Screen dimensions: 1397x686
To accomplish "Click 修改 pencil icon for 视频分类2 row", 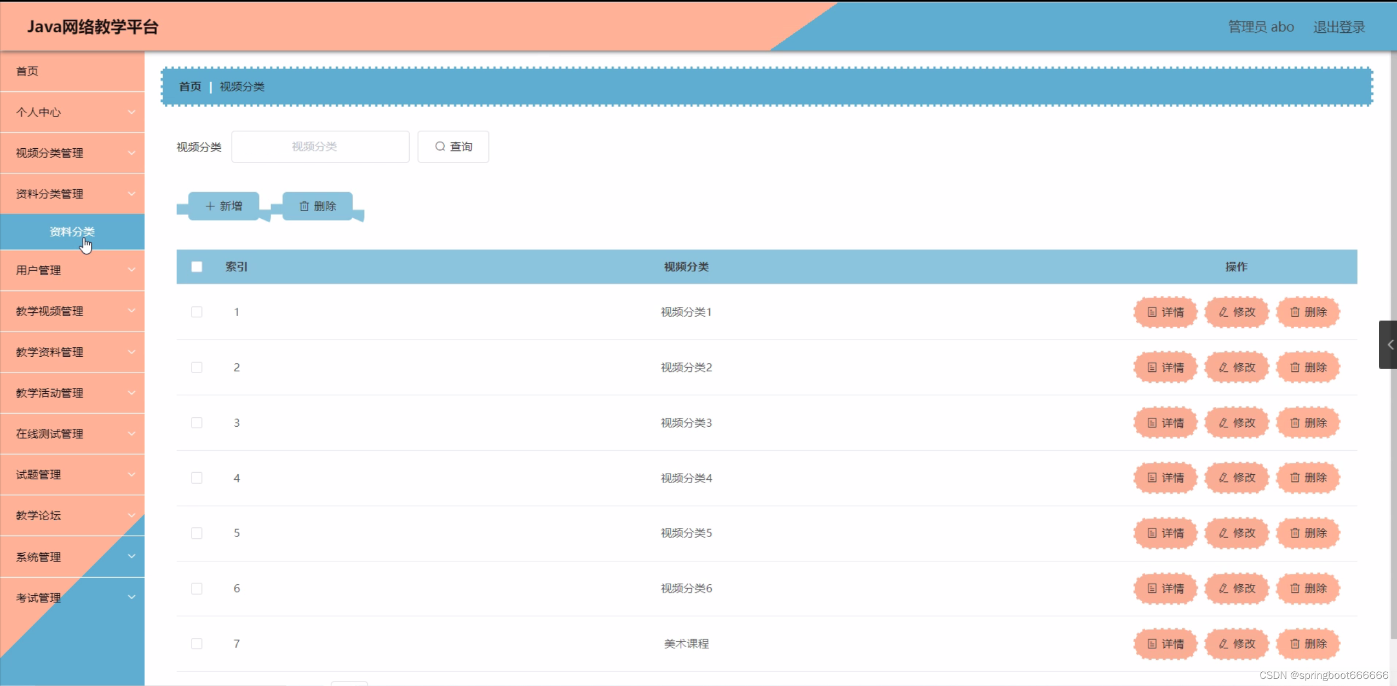I will [1223, 367].
